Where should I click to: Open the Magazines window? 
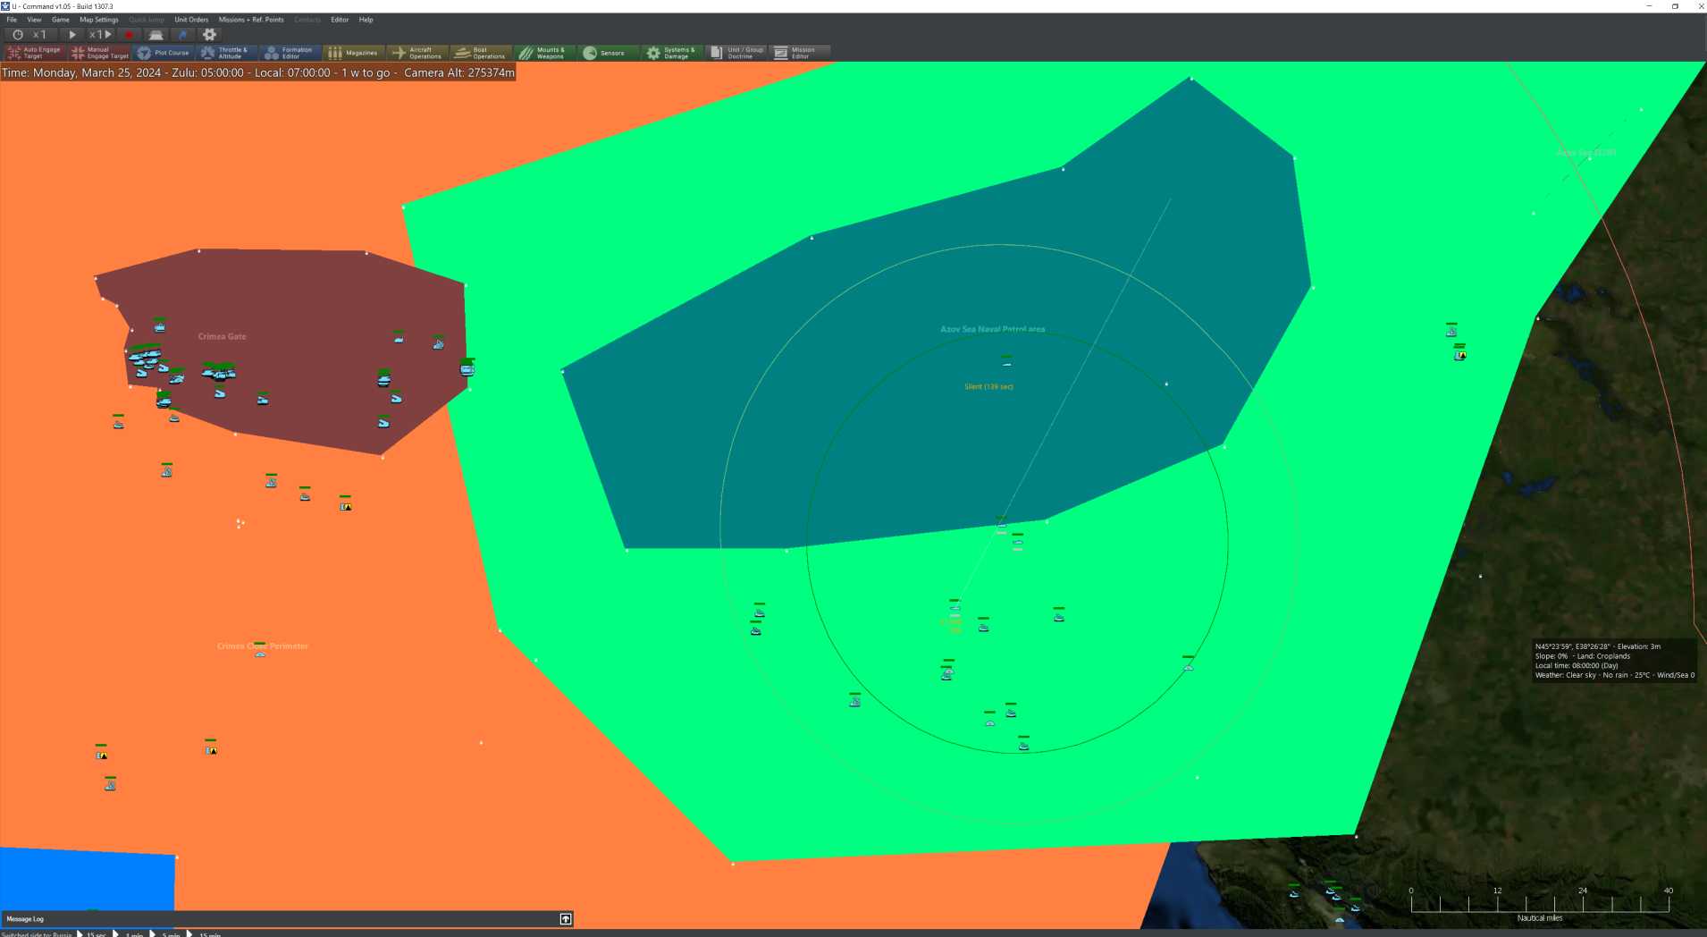[354, 53]
